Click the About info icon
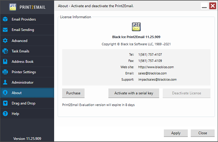The width and height of the screenshot is (218, 142). coord(5,92)
